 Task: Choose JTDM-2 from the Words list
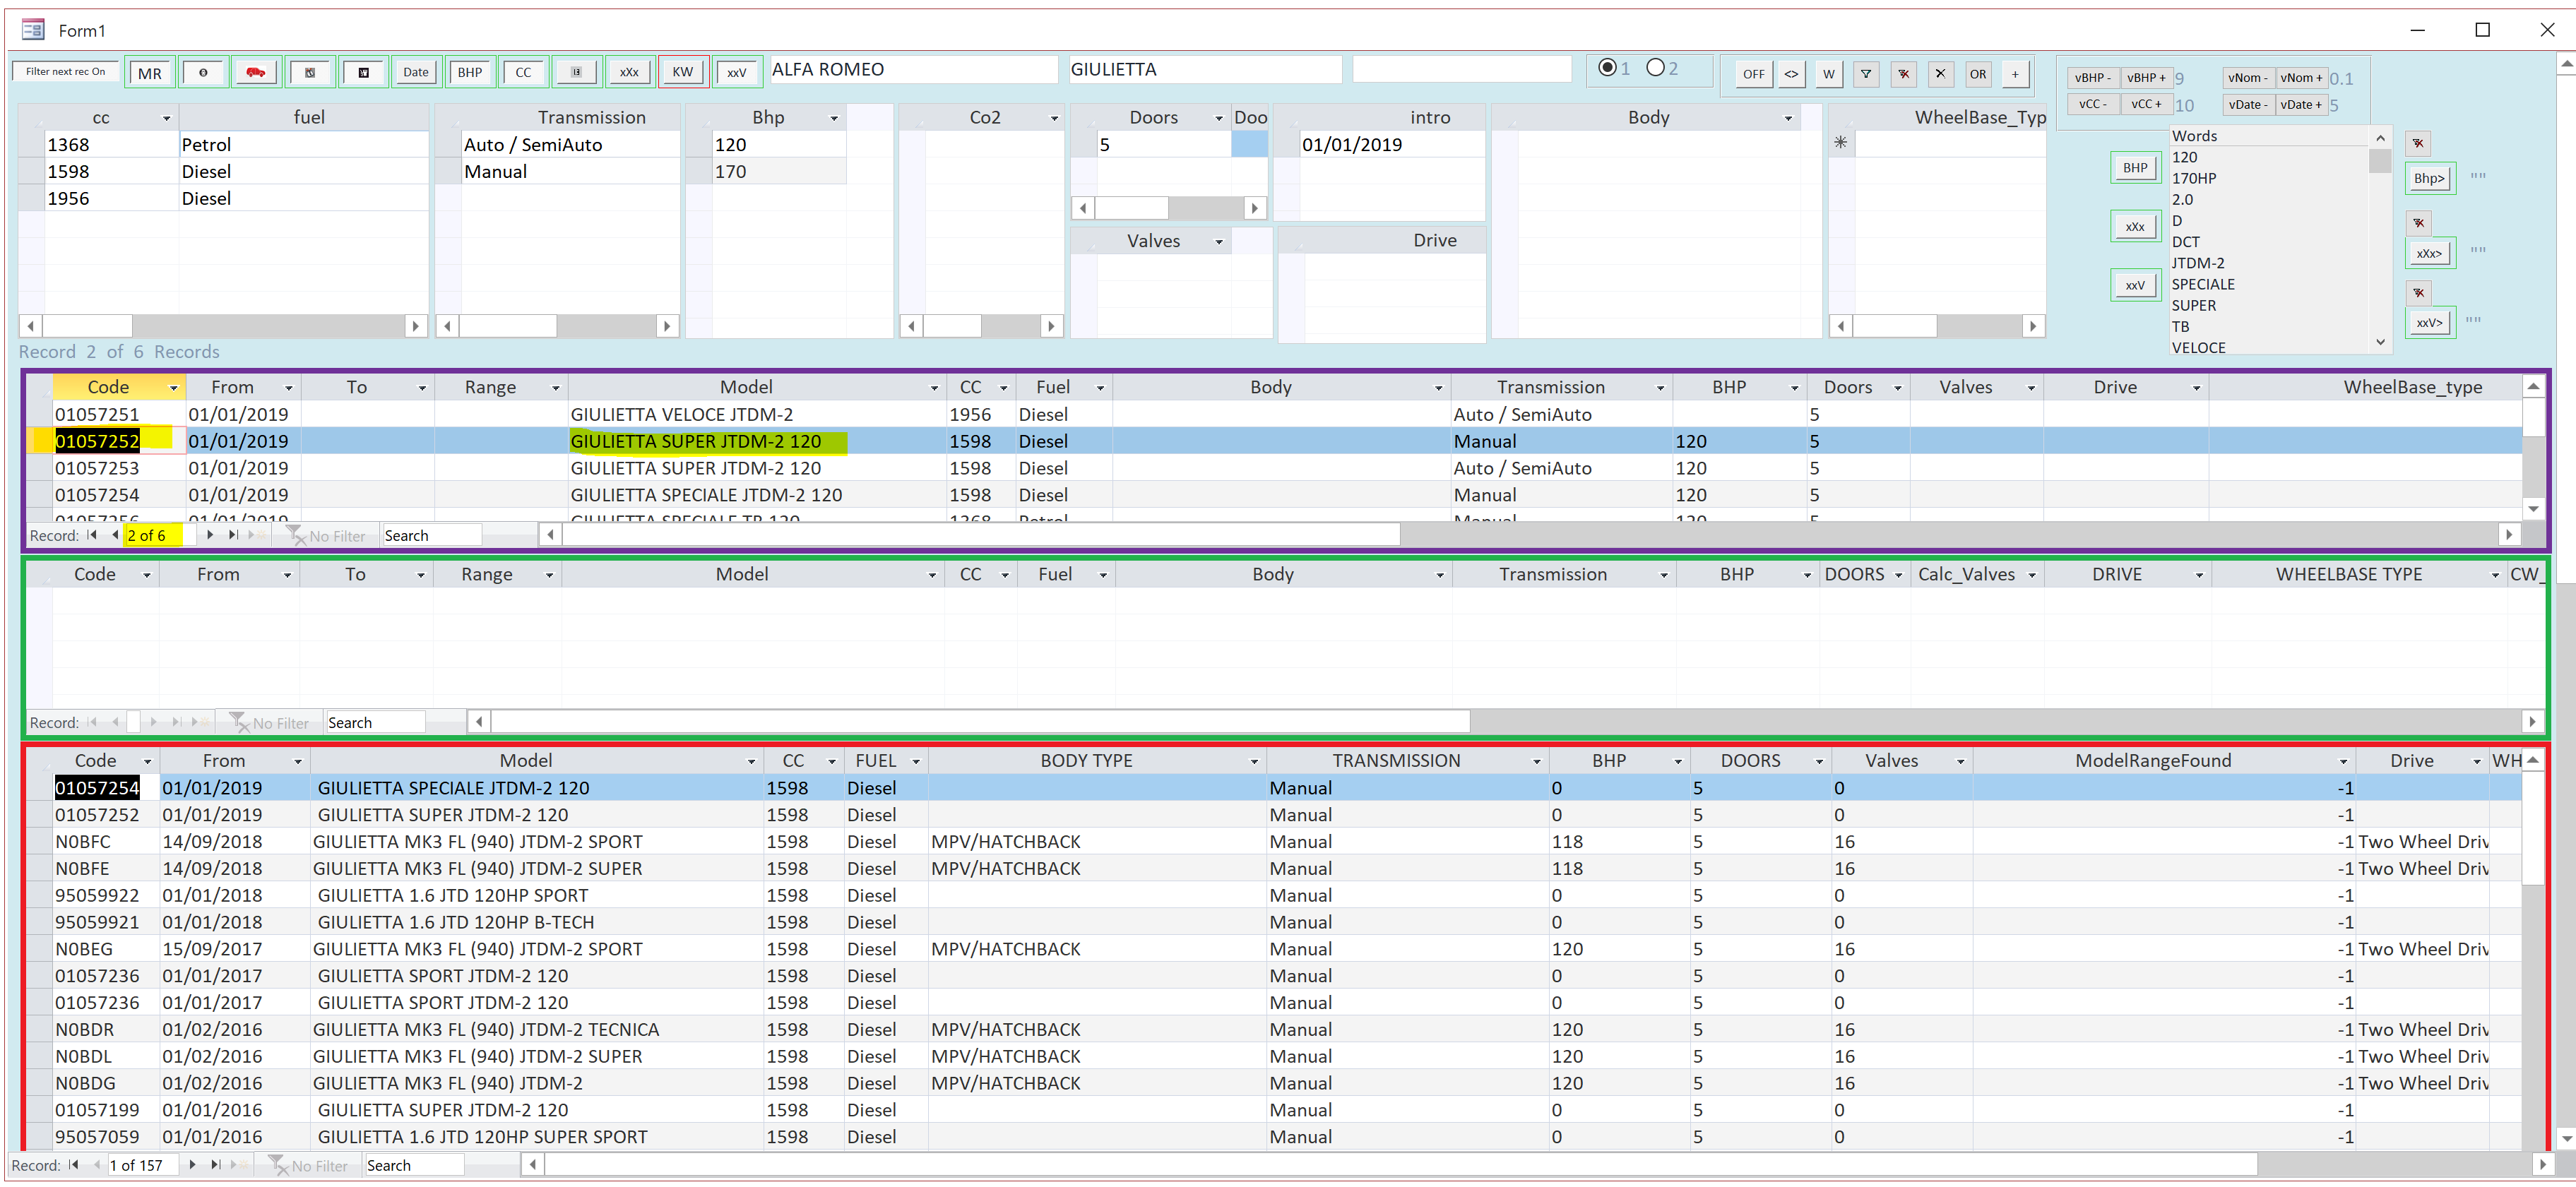tap(2197, 263)
